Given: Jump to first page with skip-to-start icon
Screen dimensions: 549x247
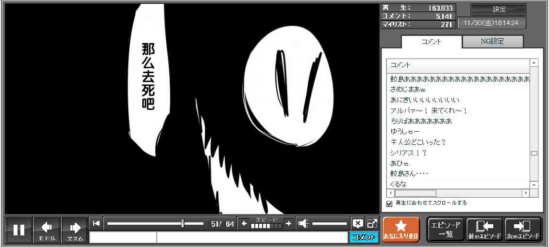Looking at the screenshot, I should pyautogui.click(x=96, y=223).
